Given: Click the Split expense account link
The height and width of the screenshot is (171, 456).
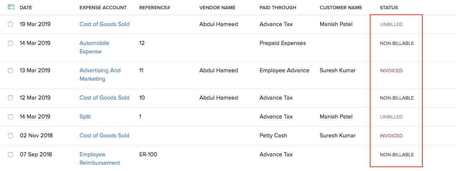Looking at the screenshot, I should pos(85,117).
